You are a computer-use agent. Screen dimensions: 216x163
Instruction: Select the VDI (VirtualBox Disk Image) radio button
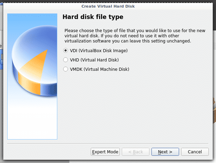point(66,50)
